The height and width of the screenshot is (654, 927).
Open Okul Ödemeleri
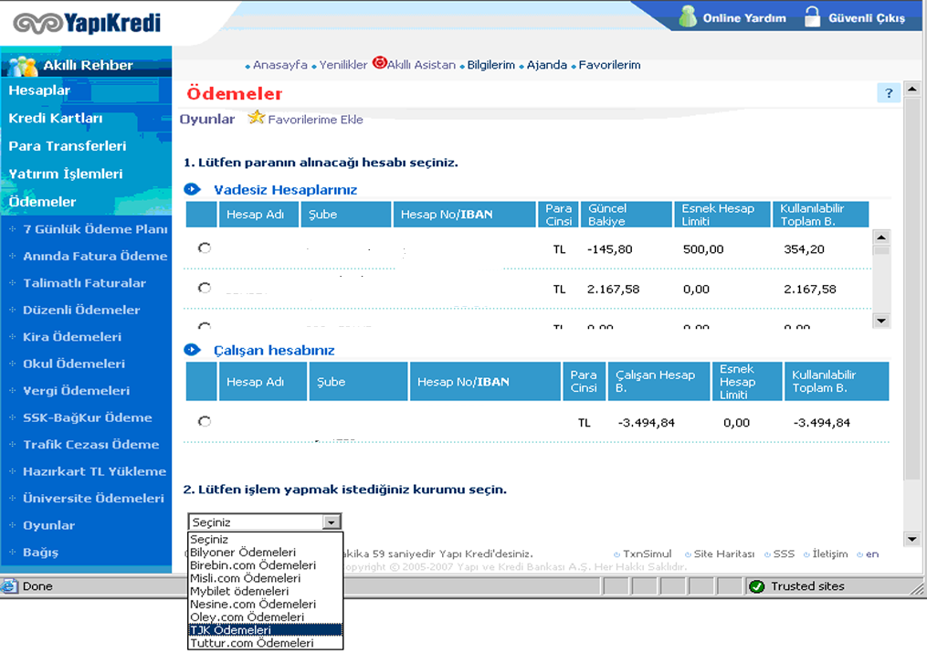pyautogui.click(x=74, y=364)
